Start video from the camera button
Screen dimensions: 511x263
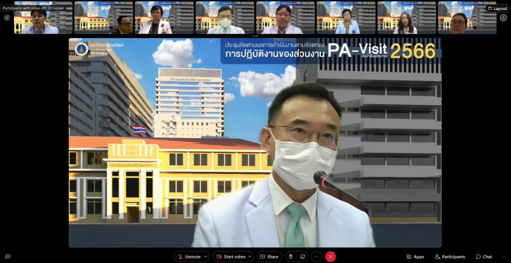231,257
